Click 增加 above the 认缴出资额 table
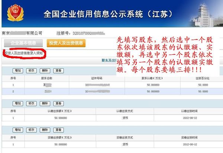 (18, 103)
